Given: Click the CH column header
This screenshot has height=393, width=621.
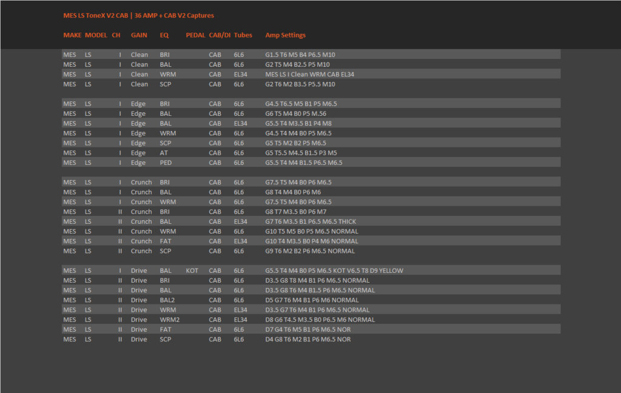Looking at the screenshot, I should (116, 35).
